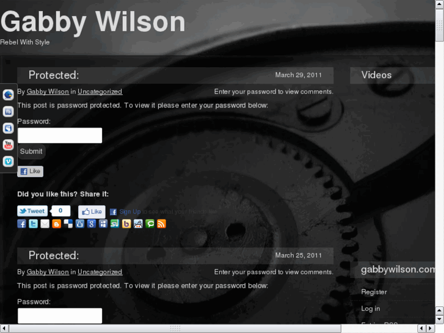This screenshot has width=444, height=333.
Task: Open the YouTube sidebar icon
Action: click(x=8, y=145)
